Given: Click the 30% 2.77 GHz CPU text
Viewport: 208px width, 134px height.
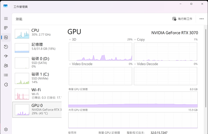Looking at the screenshot, I should tap(41, 35).
